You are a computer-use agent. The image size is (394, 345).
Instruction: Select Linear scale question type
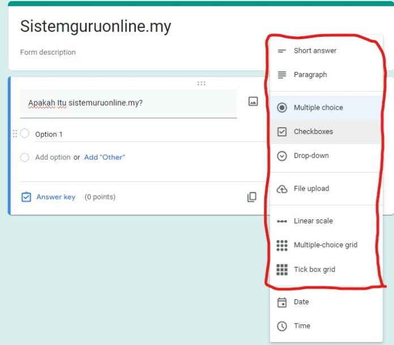coord(326,221)
